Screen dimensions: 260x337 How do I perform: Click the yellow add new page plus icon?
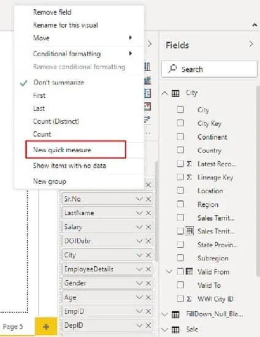click(x=46, y=327)
